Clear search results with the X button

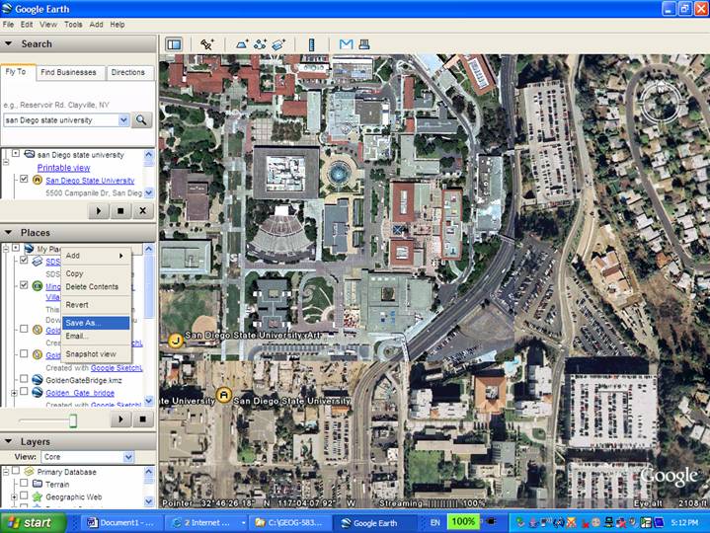(x=142, y=211)
